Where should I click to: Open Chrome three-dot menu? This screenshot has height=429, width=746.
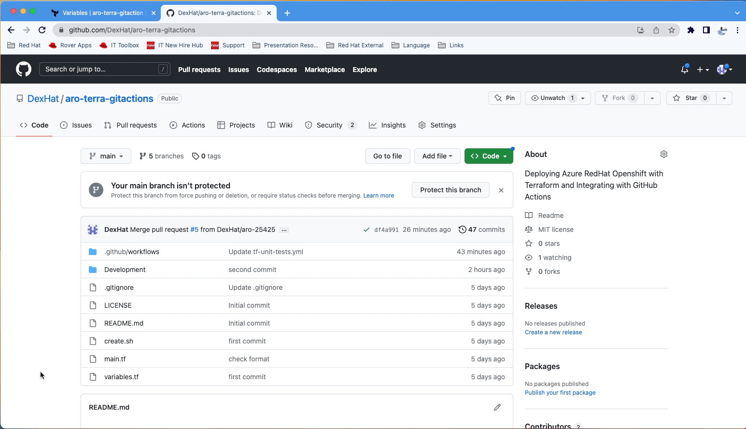pyautogui.click(x=737, y=30)
